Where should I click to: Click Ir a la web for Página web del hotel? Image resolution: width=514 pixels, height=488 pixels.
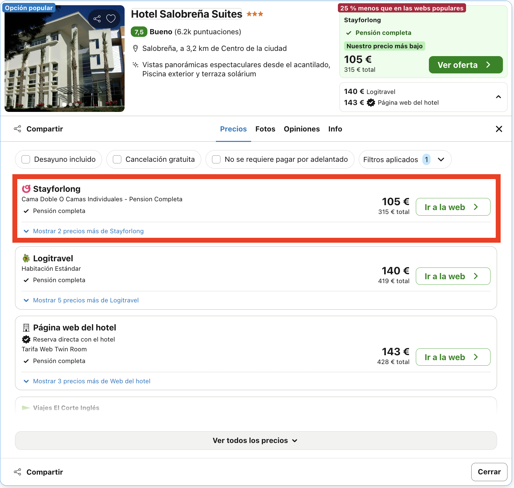pos(453,357)
